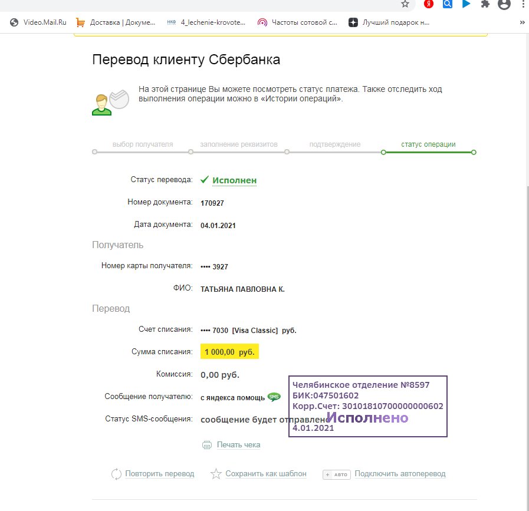Click recipient card number 3927
Viewport: 529px width, 511px height.
[214, 266]
